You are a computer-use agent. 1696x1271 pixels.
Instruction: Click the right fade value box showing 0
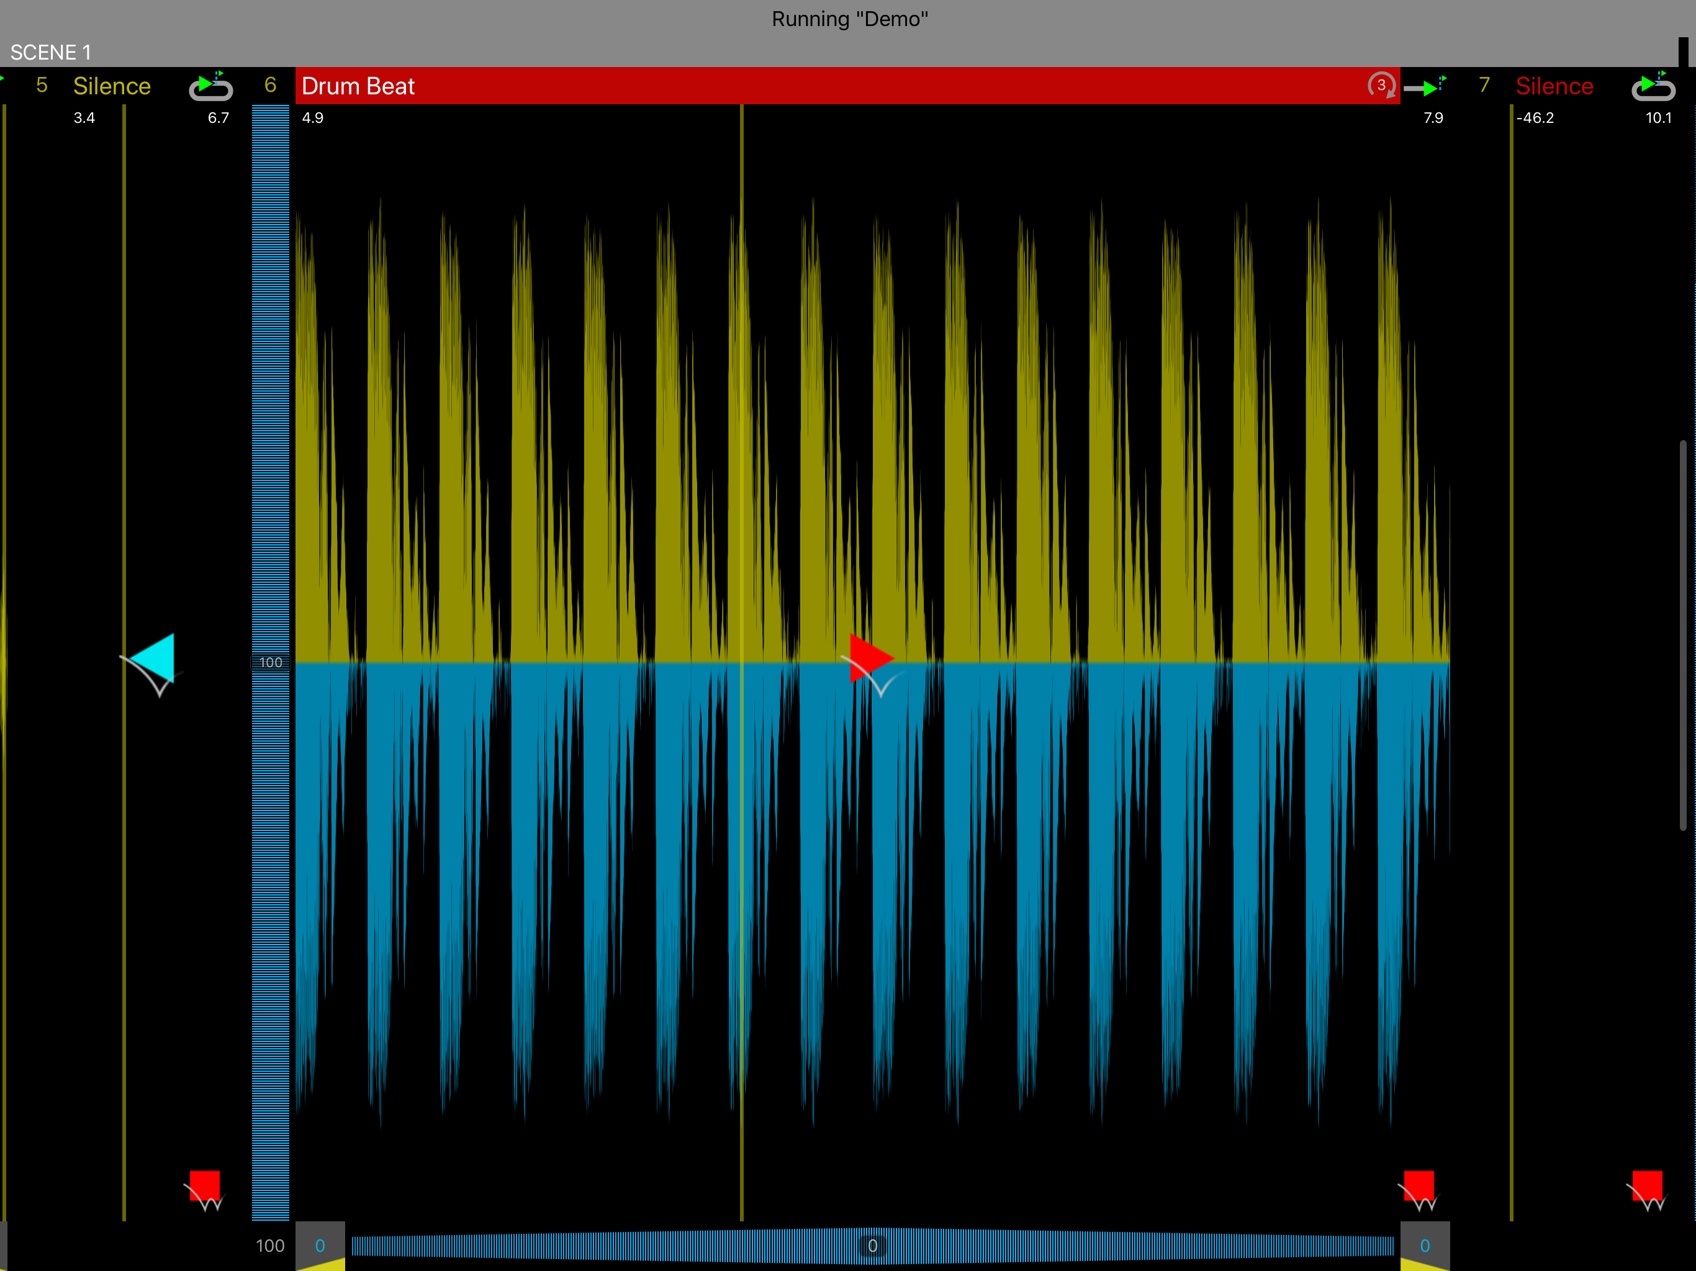click(1425, 1246)
